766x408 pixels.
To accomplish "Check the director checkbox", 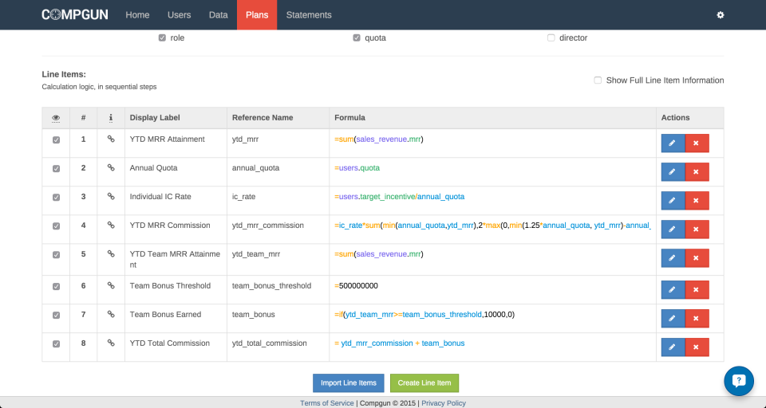I will 551,37.
